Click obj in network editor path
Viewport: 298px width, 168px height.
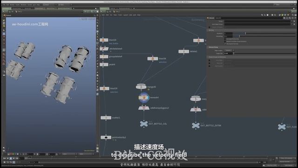click(x=110, y=11)
